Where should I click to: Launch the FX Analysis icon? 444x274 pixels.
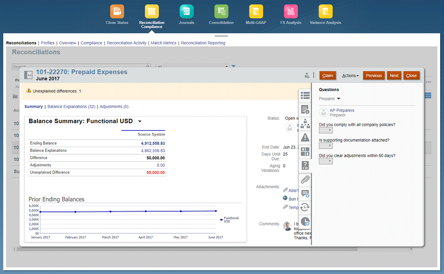(x=291, y=11)
